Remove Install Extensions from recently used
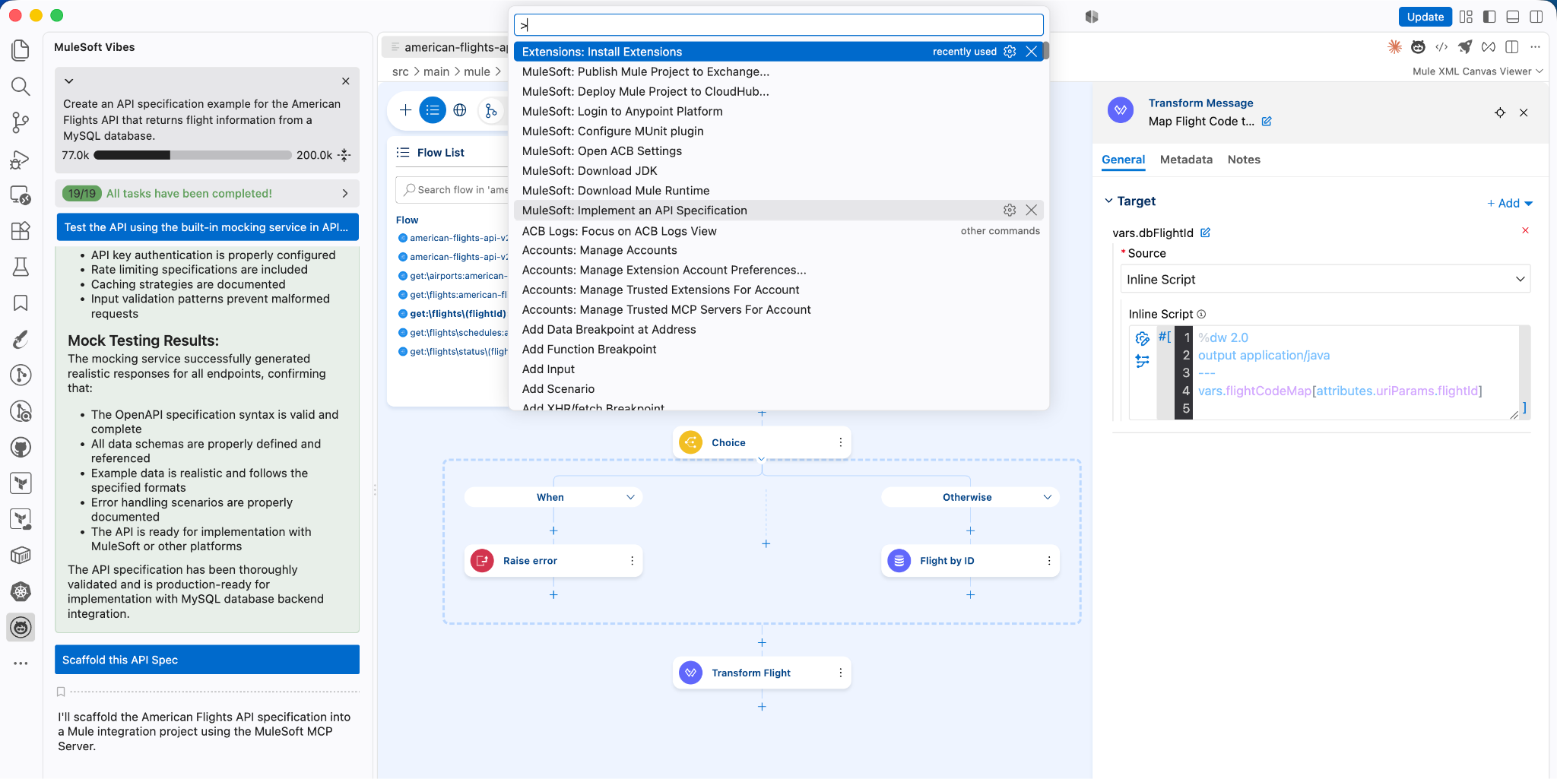Image resolution: width=1557 pixels, height=779 pixels. (x=1031, y=52)
